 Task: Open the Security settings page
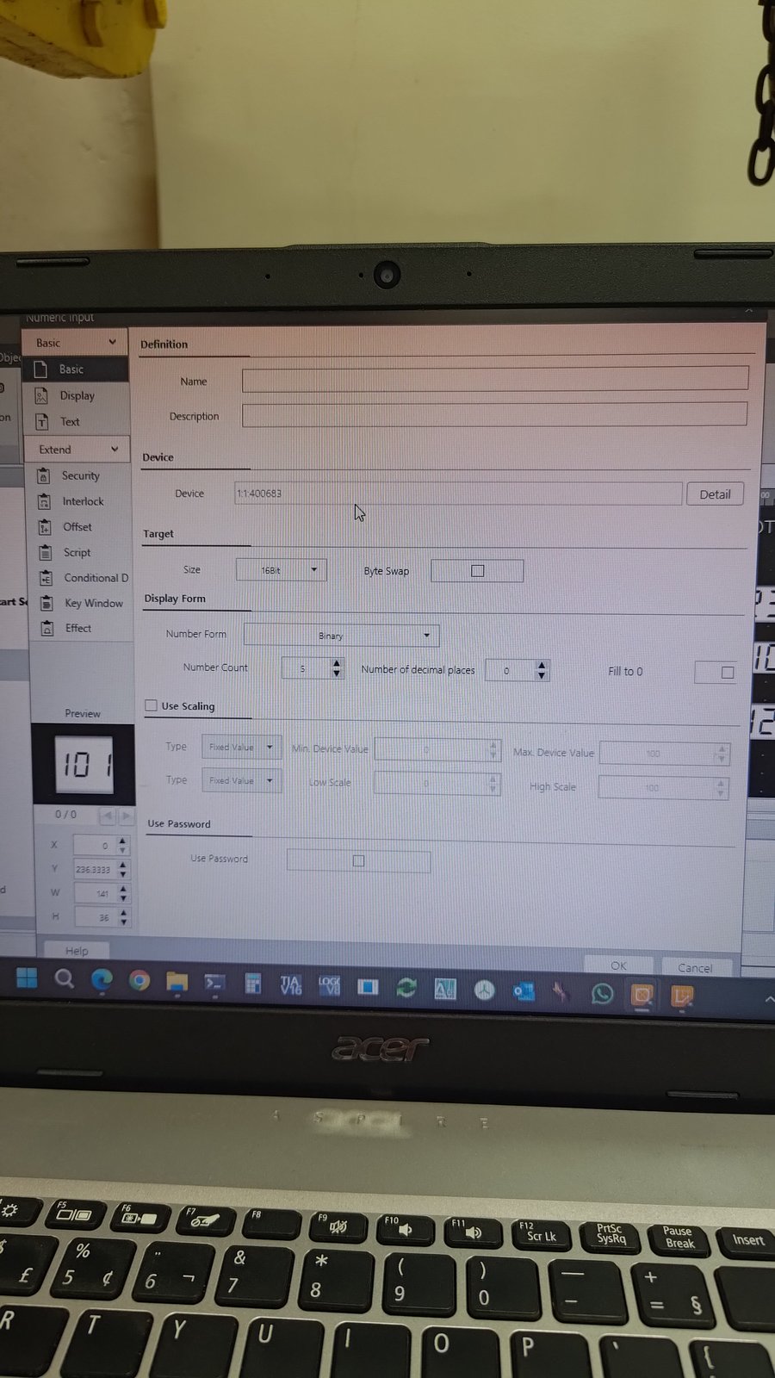click(82, 475)
